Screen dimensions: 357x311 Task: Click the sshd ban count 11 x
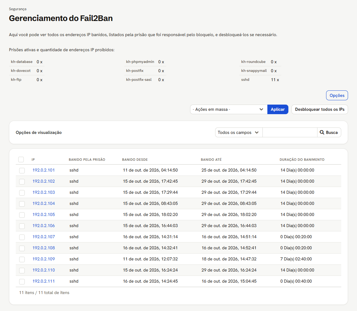tap(275, 80)
